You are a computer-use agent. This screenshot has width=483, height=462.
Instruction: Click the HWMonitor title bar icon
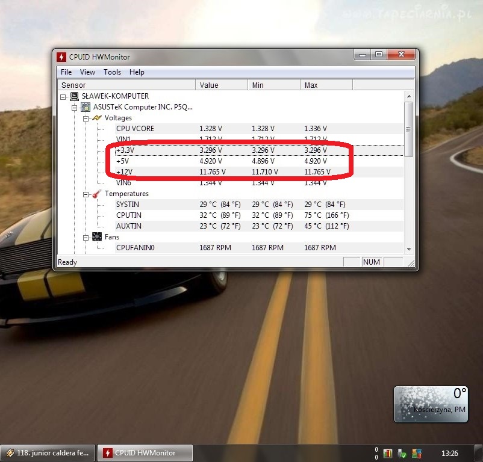coord(61,57)
